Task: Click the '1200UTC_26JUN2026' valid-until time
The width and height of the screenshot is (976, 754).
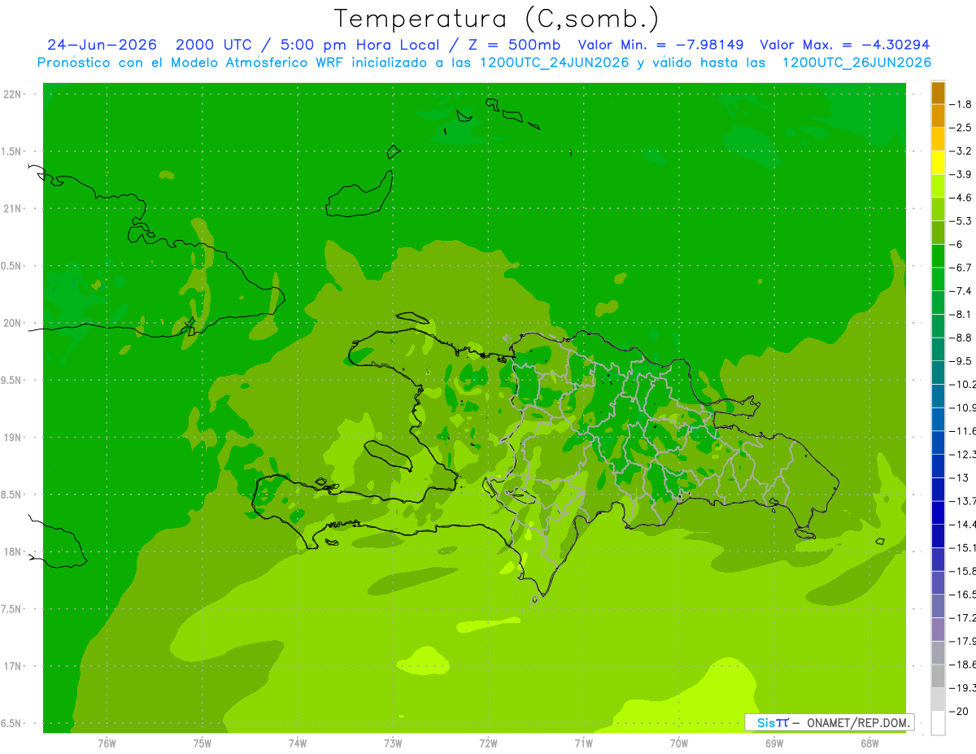Action: click(856, 63)
